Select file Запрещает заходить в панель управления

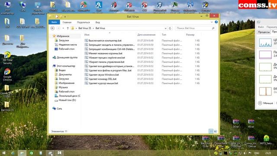click(112, 45)
